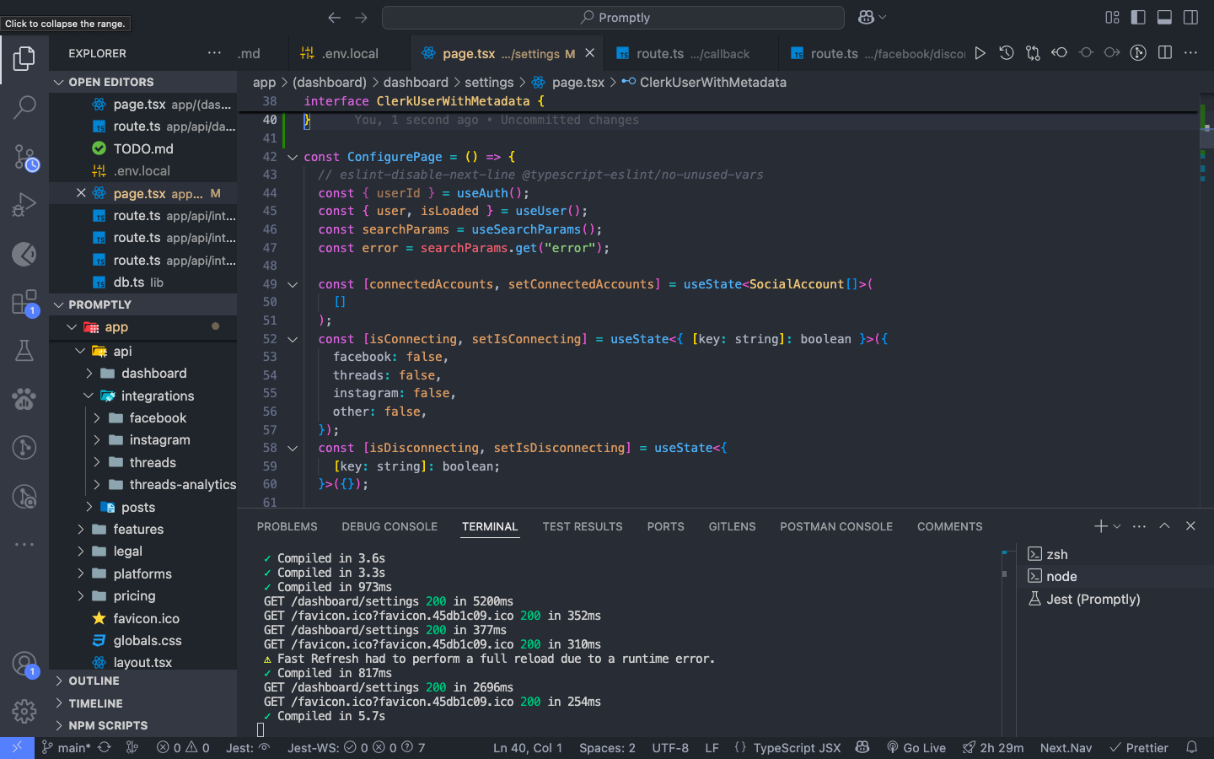Collapse the OPEN EDITORS section

58,82
